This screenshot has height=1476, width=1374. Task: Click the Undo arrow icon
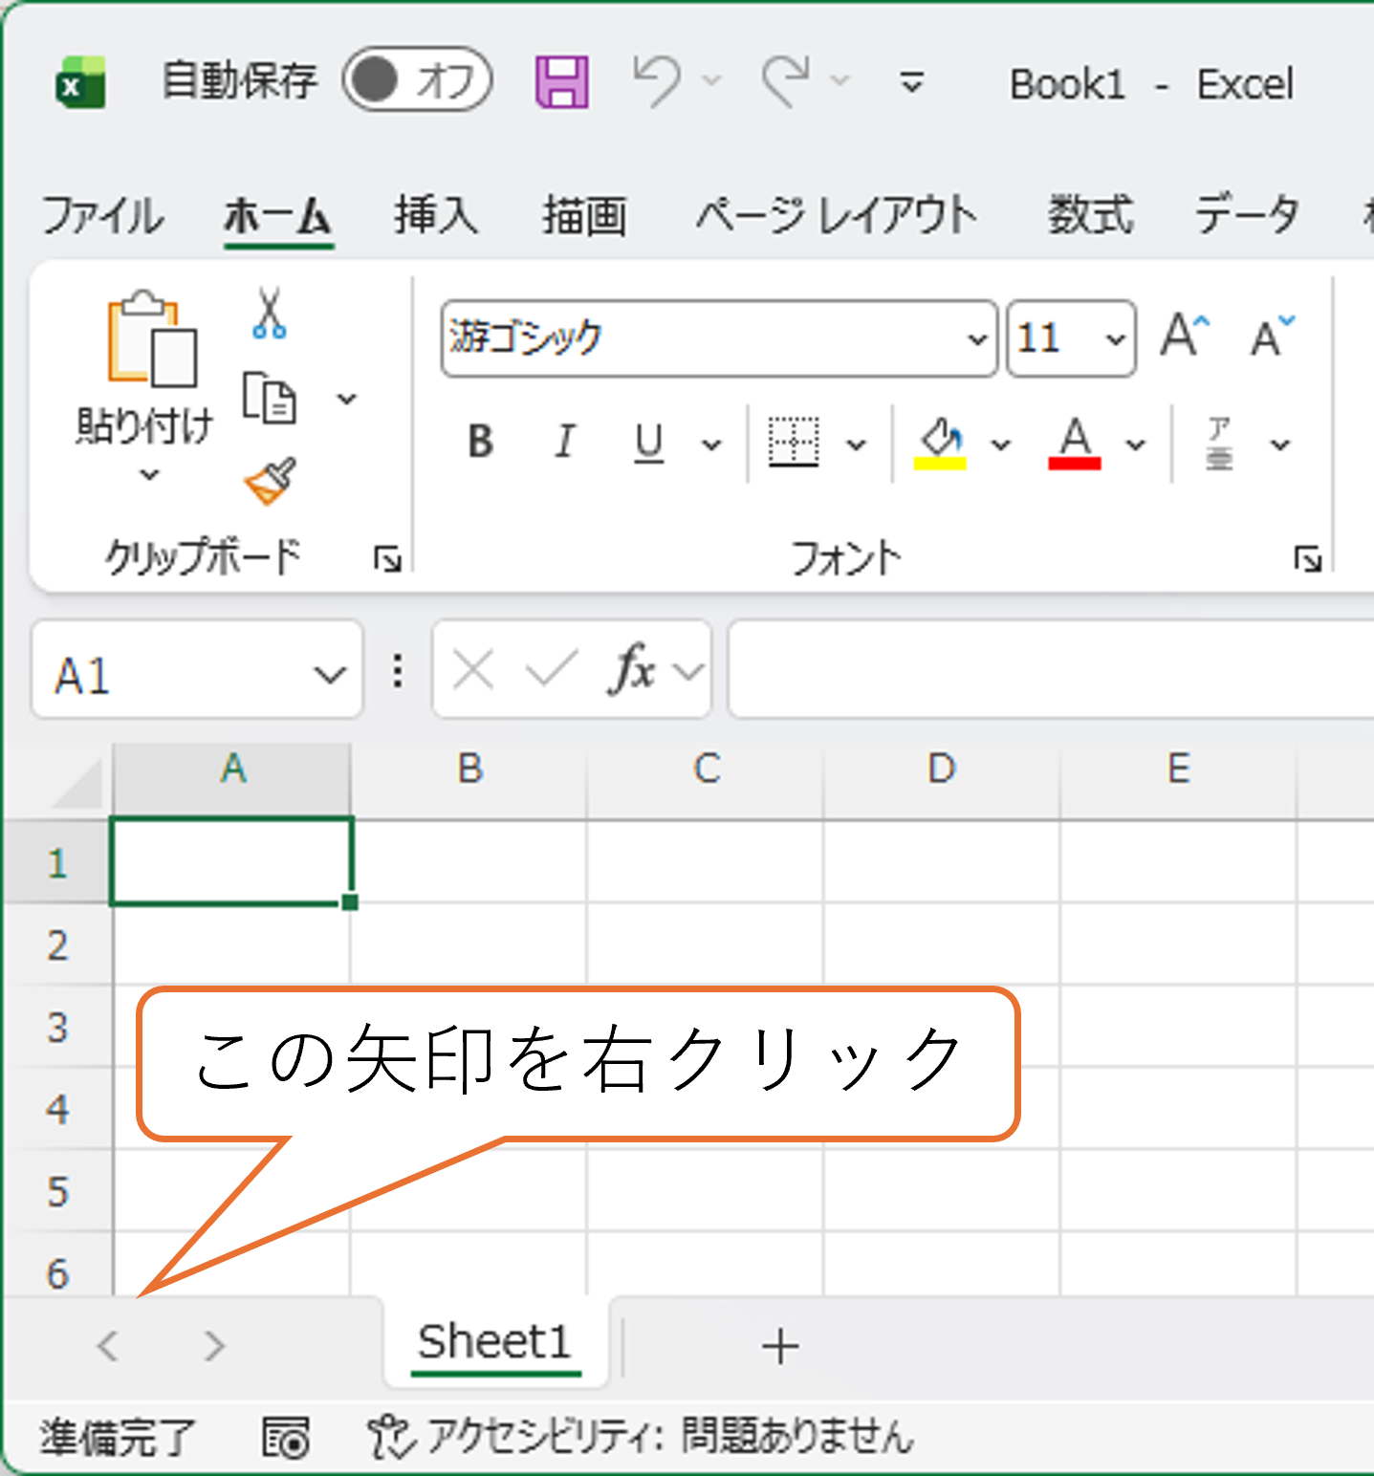click(x=662, y=81)
